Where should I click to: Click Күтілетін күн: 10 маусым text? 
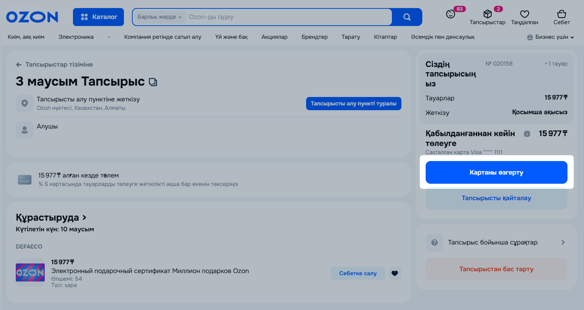point(55,229)
